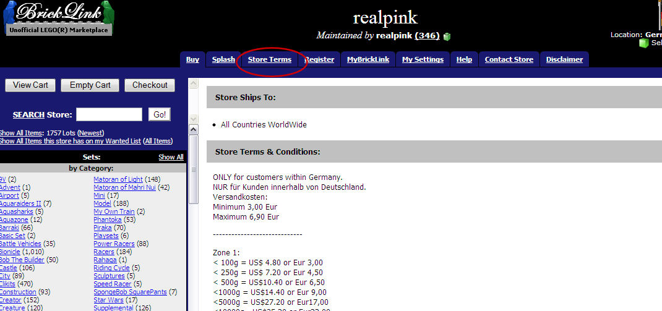This screenshot has width=662, height=311.
Task: Click the scroll up arrow of the terms frame
Action: click(x=193, y=84)
